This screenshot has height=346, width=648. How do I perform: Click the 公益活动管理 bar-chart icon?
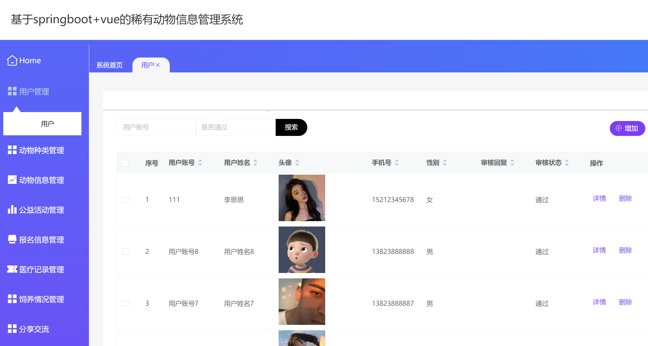point(12,210)
